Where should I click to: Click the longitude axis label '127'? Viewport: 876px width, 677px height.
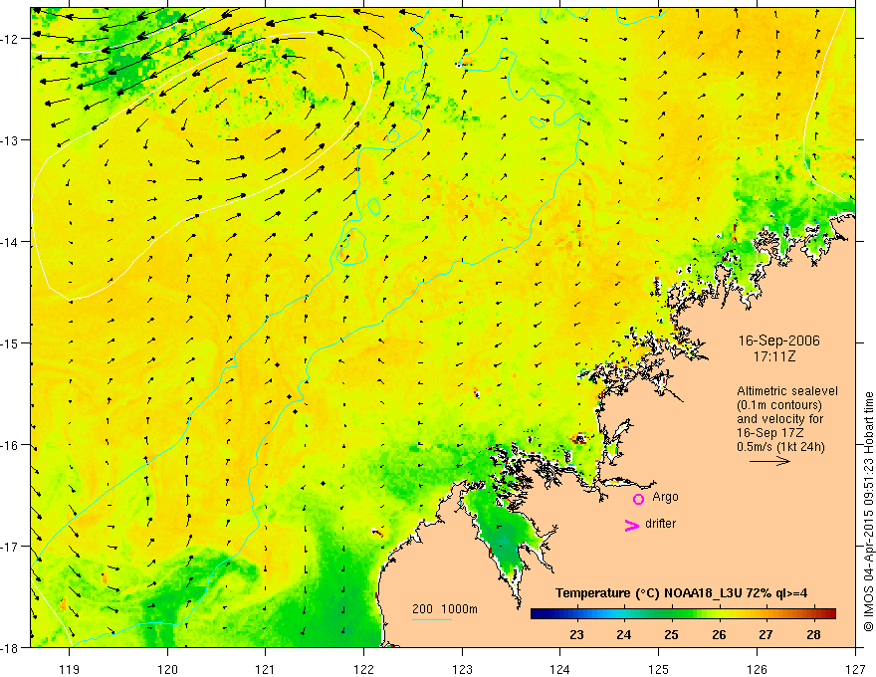tap(855, 669)
